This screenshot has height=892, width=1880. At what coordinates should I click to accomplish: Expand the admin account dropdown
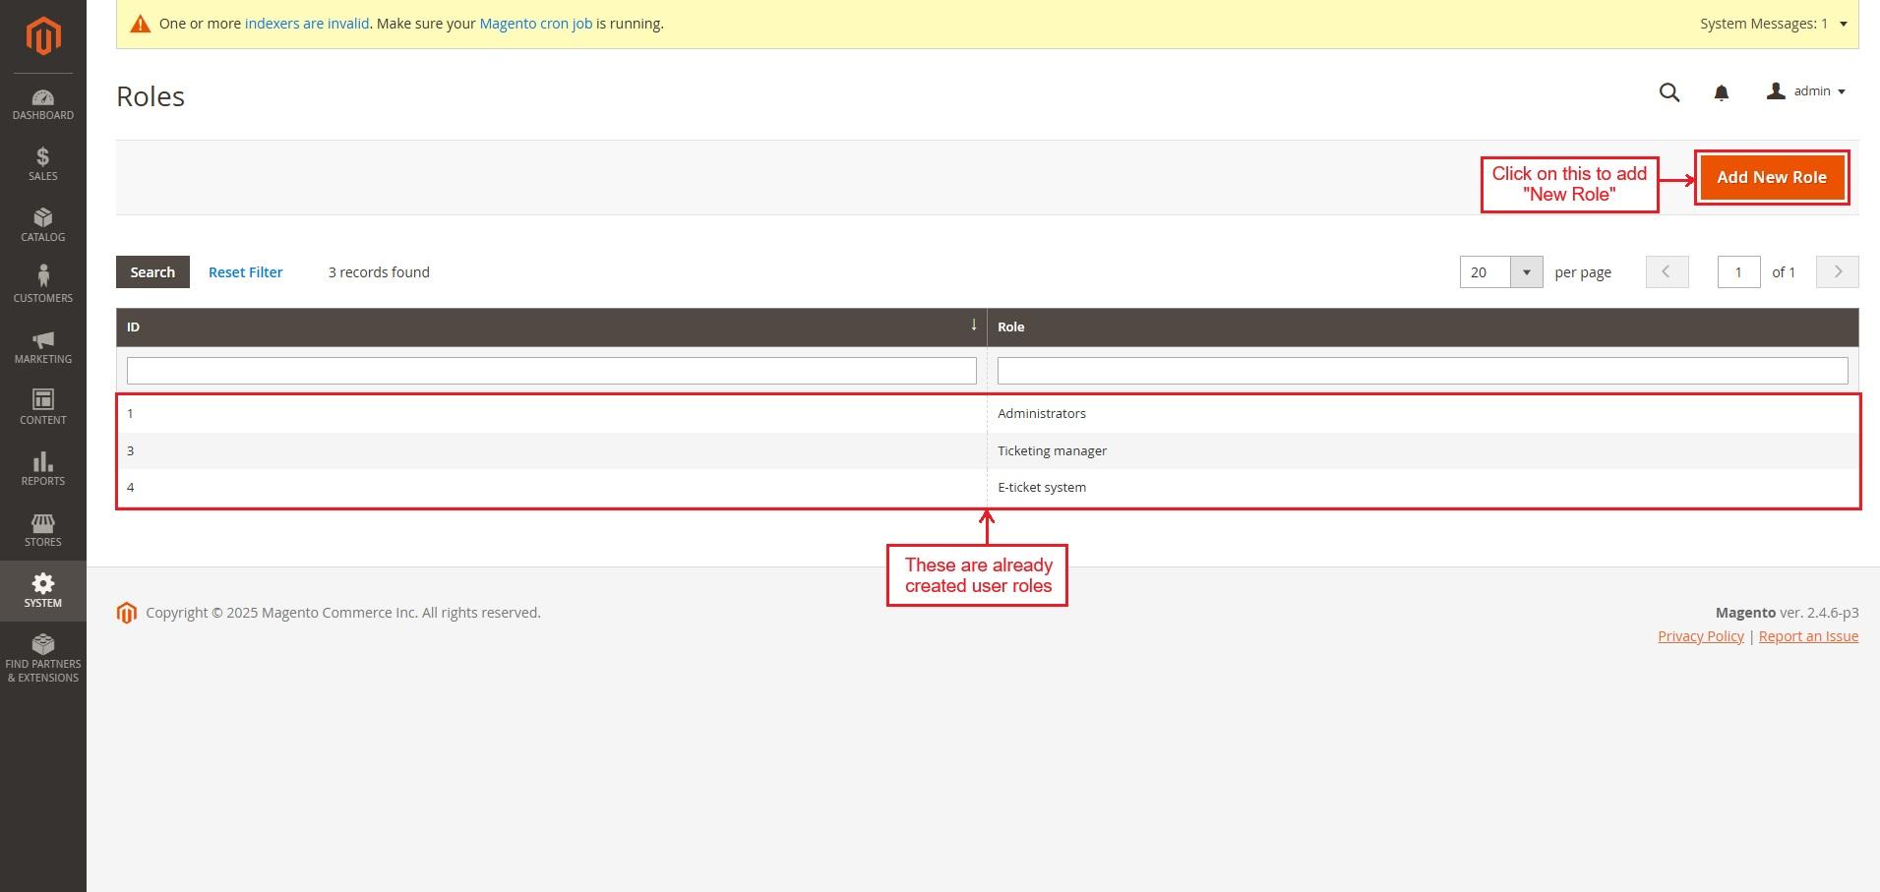[1806, 91]
